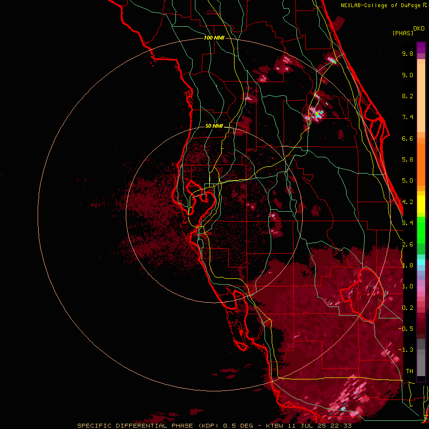The height and width of the screenshot is (429, 429).
Task: Pick the yellow band of the color bar
Action: pyautogui.click(x=421, y=204)
